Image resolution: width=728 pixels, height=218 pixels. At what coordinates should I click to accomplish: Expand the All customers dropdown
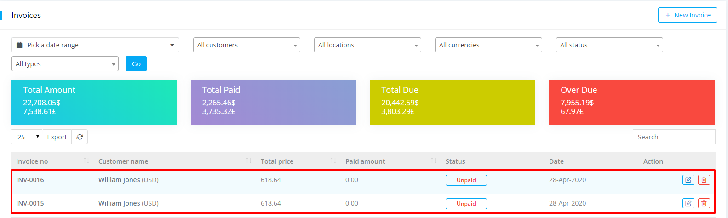point(246,45)
